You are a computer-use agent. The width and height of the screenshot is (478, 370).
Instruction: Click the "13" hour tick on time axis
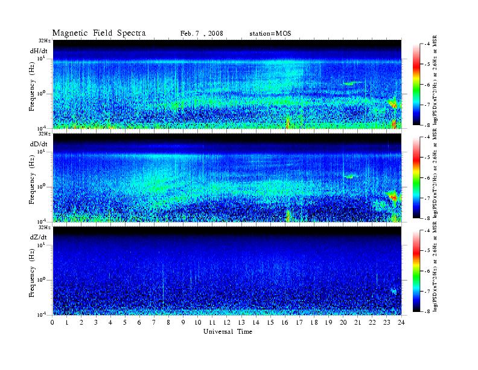coord(241,322)
